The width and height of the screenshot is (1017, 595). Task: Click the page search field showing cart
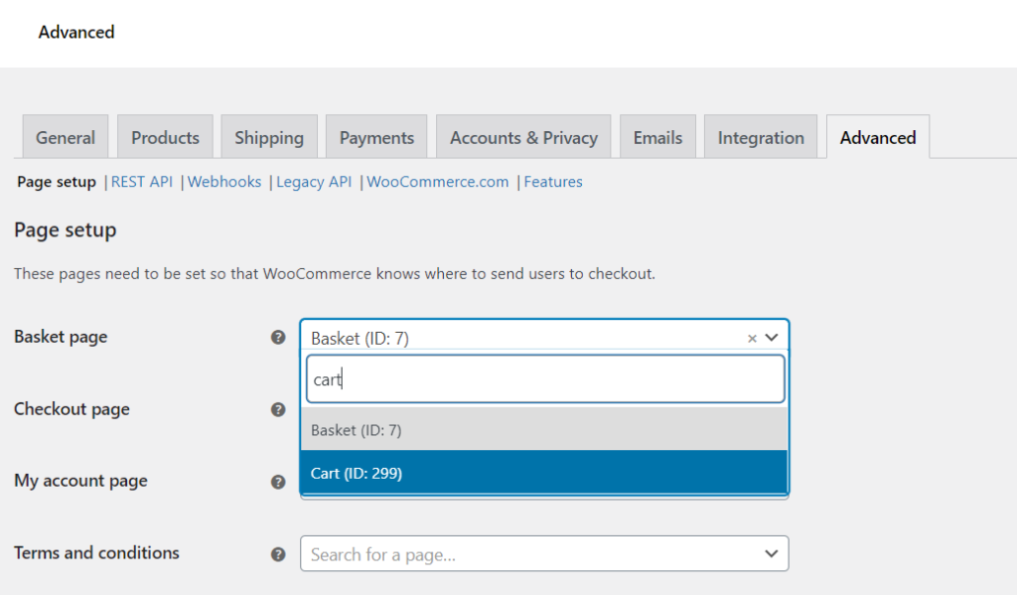[x=544, y=378]
